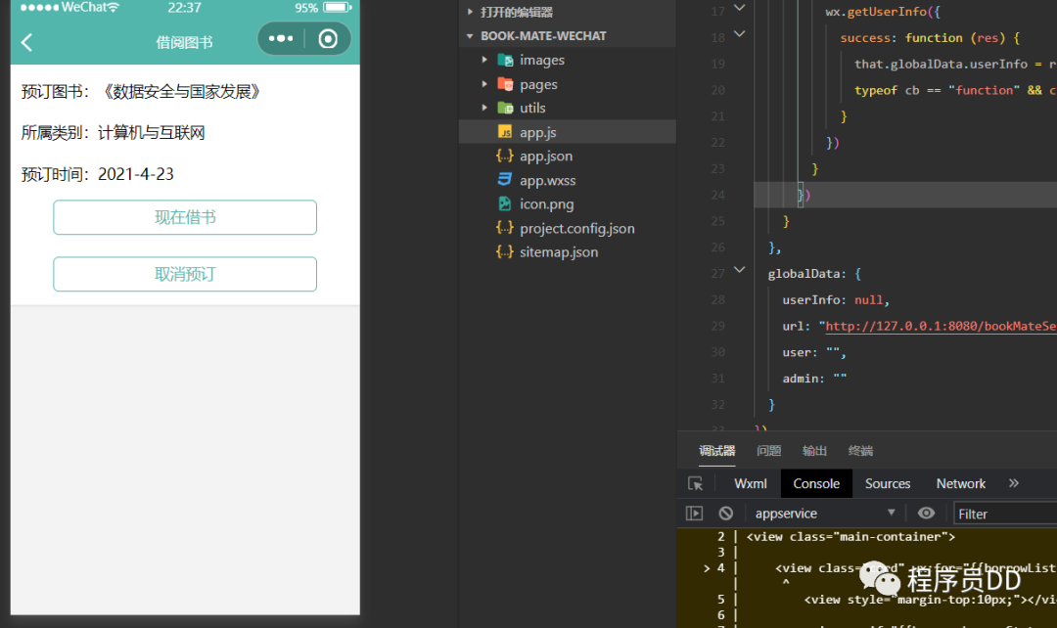The height and width of the screenshot is (628, 1057).
Task: Click the braces icon of project.config.json
Action: click(x=505, y=228)
